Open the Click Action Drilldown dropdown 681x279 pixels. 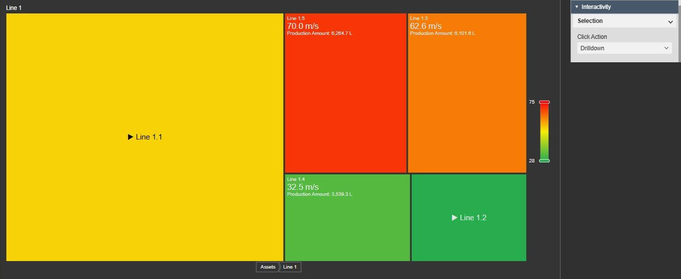[625, 48]
